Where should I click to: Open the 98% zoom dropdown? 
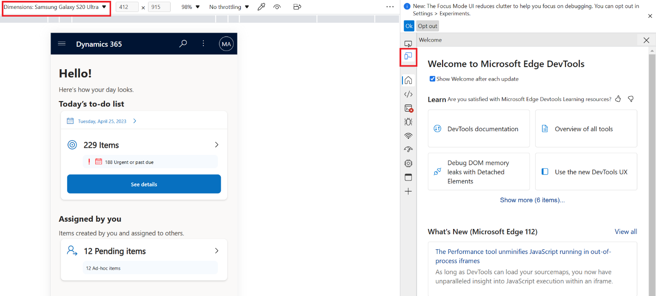click(190, 7)
